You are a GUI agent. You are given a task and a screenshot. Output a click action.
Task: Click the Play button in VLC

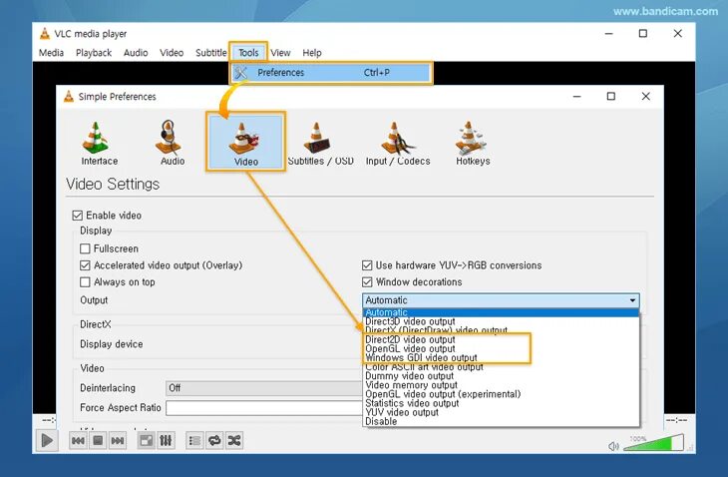(47, 440)
